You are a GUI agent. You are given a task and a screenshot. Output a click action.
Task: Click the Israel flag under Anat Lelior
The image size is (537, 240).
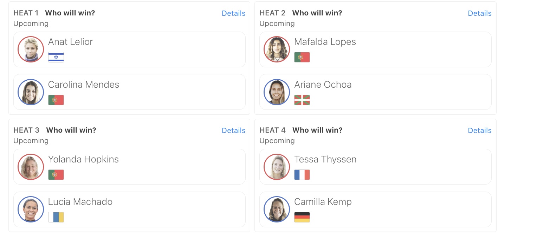click(x=56, y=57)
